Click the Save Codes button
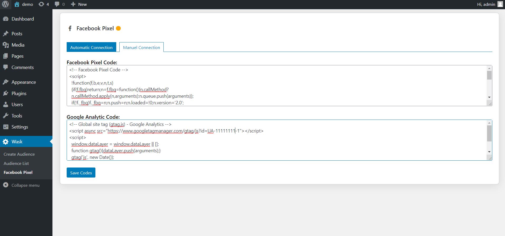 pos(81,173)
